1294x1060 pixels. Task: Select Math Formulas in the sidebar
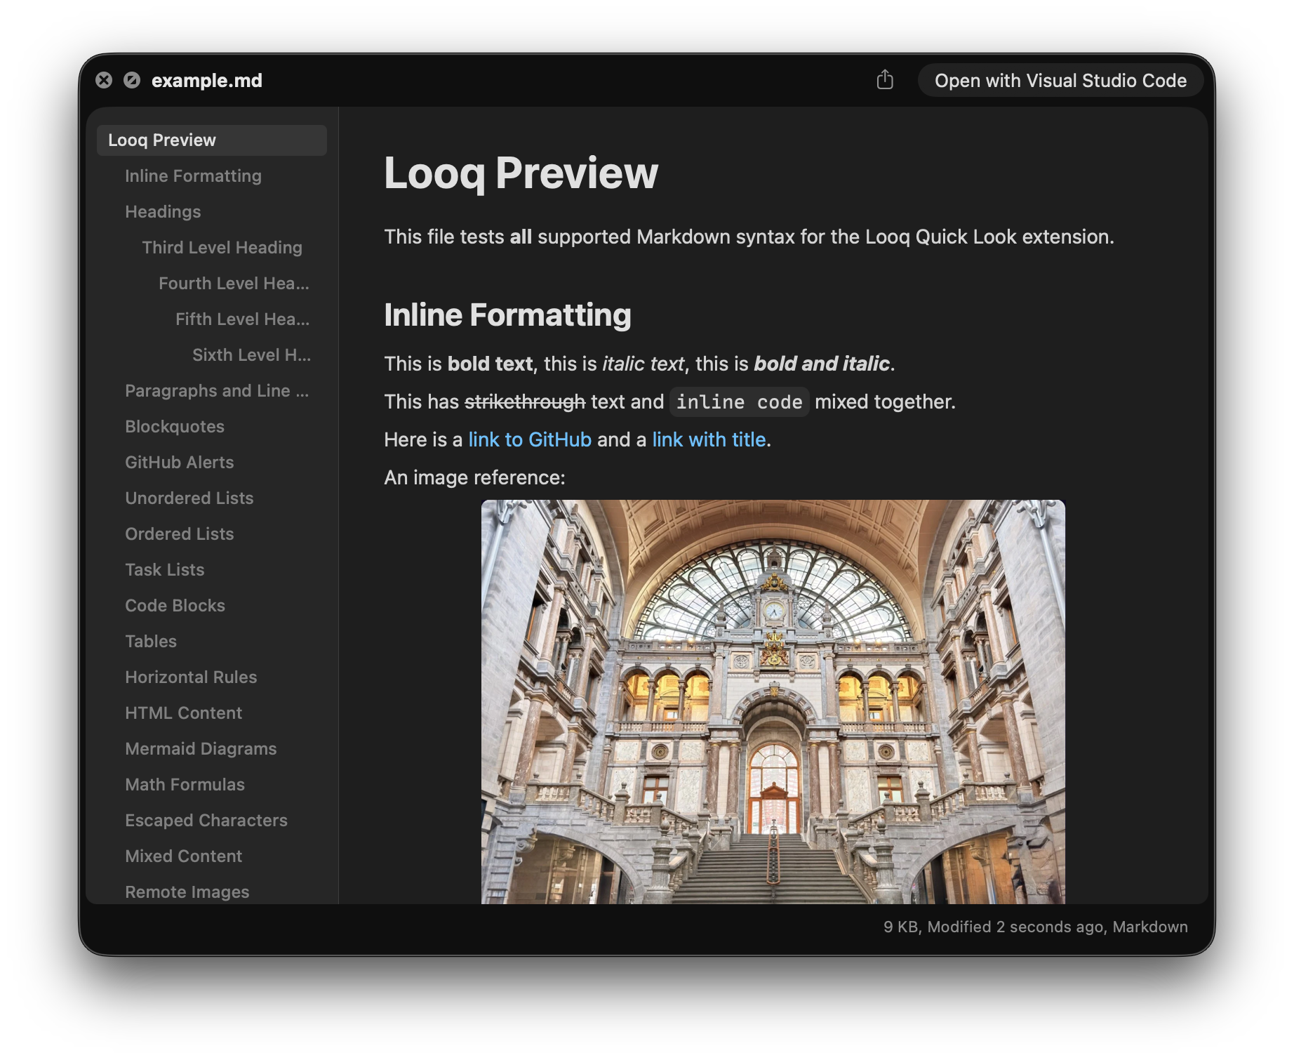[x=185, y=784]
